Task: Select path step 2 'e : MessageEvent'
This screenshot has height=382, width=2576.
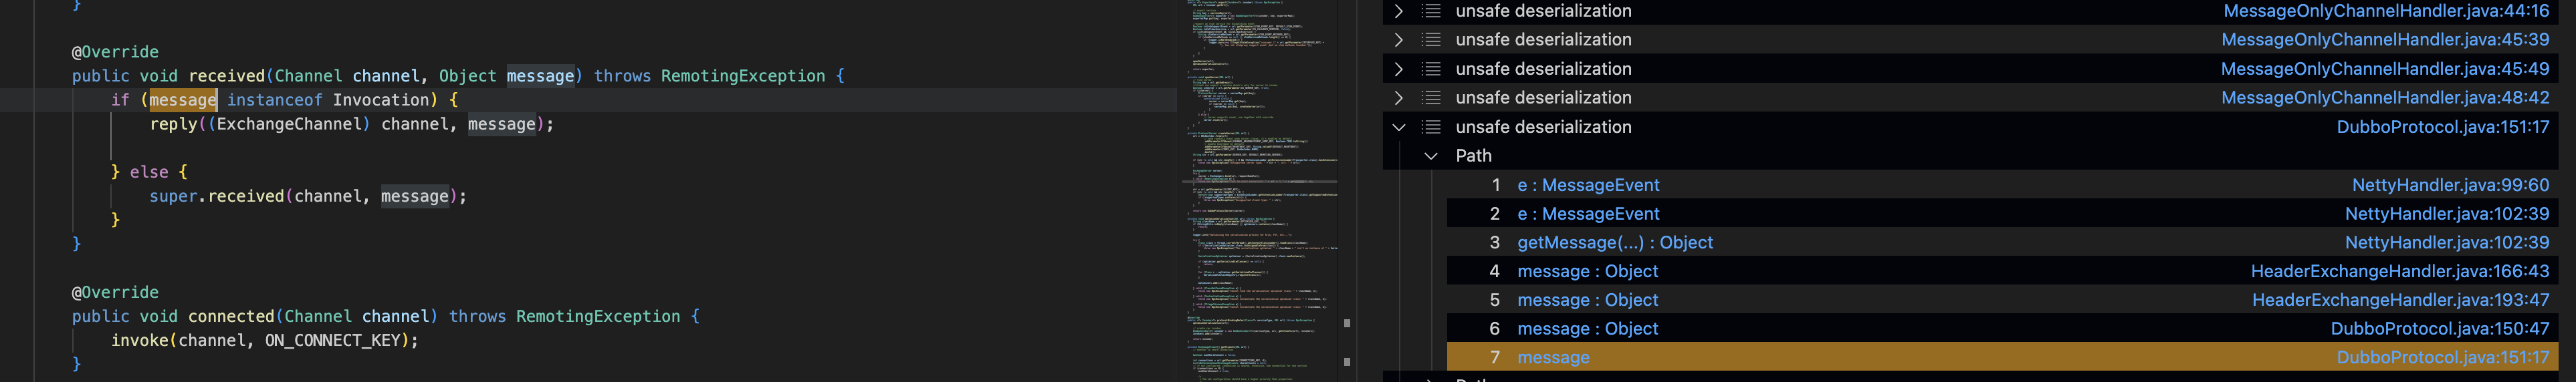Action: click(x=1588, y=214)
